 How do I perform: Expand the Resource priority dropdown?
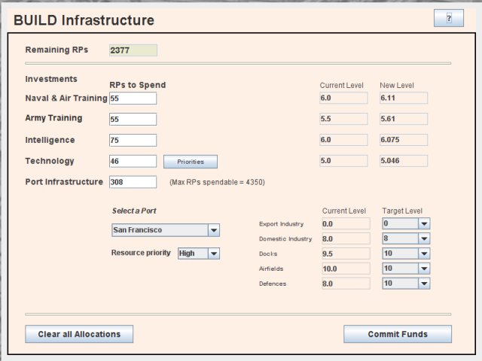199,253
